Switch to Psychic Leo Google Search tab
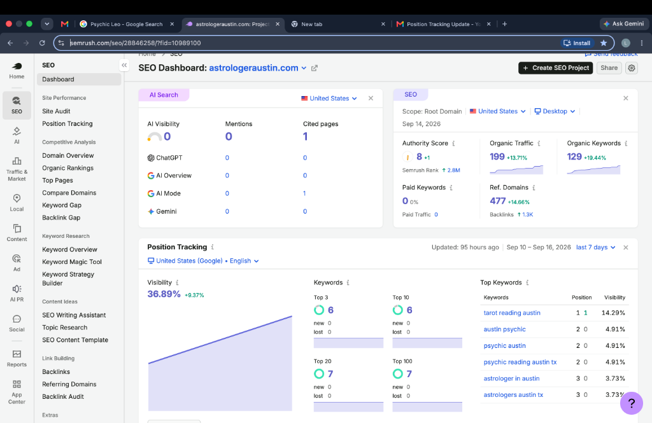This screenshot has width=652, height=423. (x=127, y=24)
